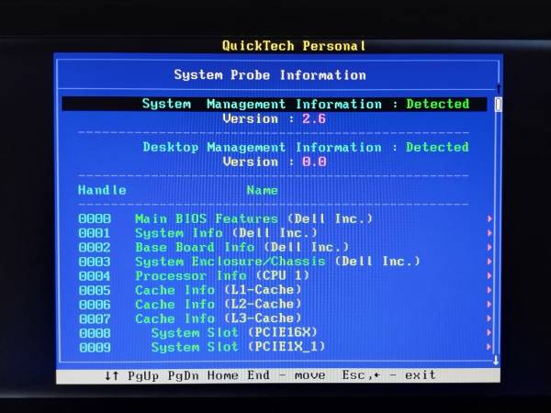Viewport: 551px width, 413px height.
Task: Click the System Probe Information title
Action: point(270,75)
